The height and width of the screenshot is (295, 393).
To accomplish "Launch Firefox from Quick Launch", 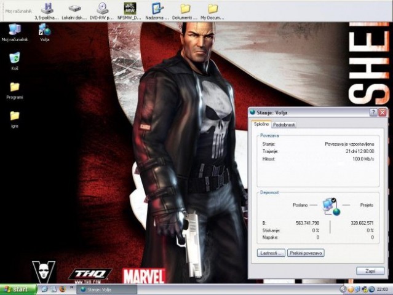I will [x=62, y=289].
